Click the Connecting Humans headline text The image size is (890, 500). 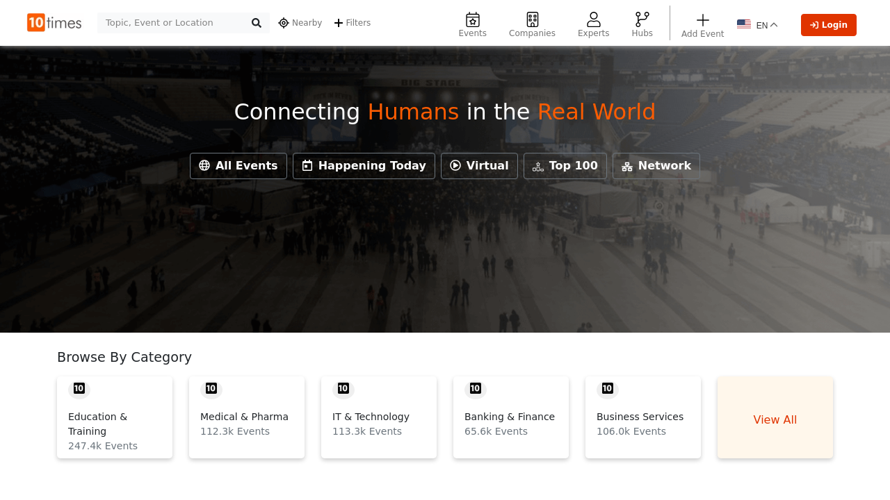tap(445, 112)
